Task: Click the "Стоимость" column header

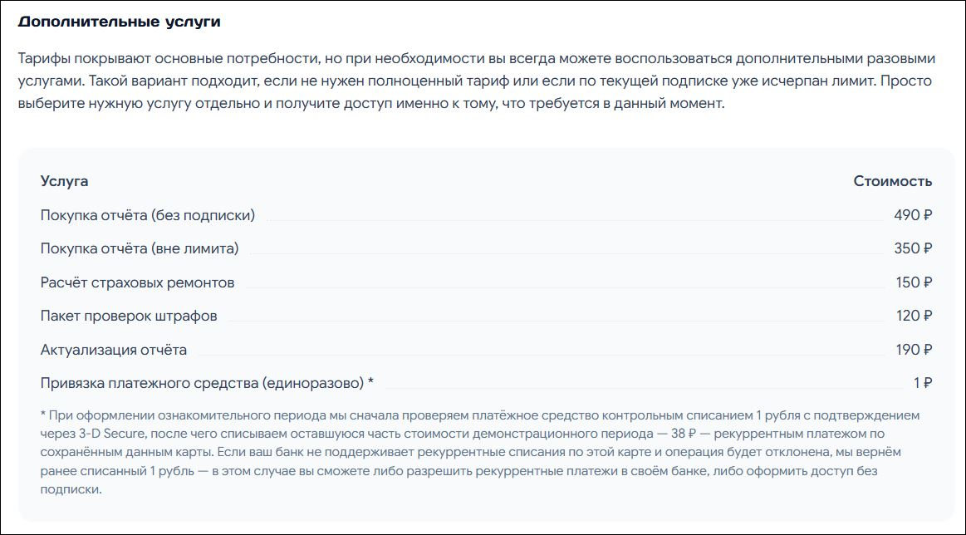Action: (x=893, y=181)
